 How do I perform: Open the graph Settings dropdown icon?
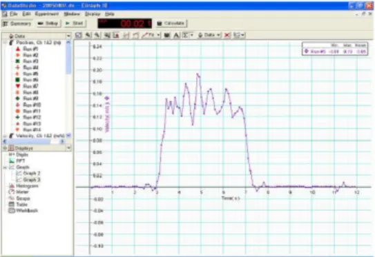coord(239,35)
